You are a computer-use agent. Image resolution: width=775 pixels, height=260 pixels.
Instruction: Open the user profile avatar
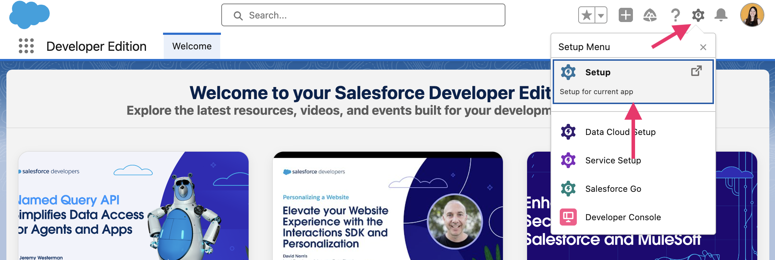[x=752, y=15]
